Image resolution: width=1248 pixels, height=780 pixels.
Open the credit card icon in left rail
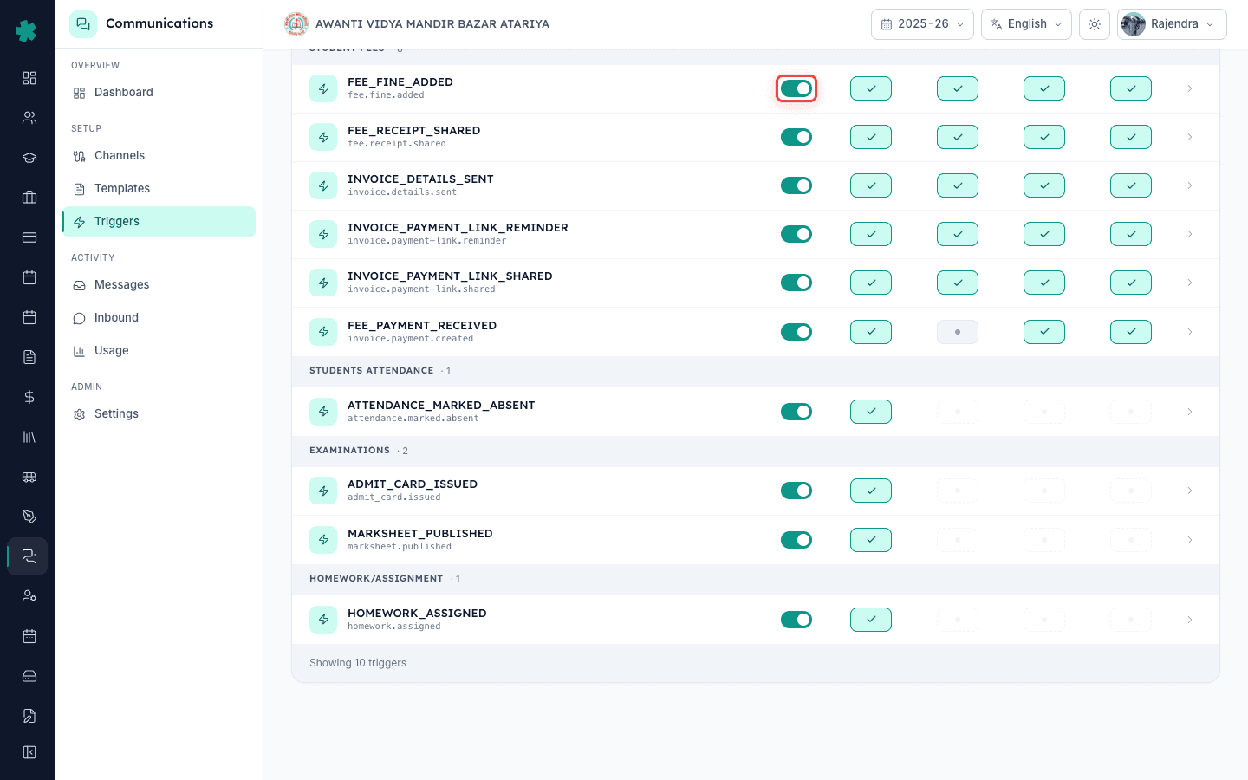click(29, 237)
